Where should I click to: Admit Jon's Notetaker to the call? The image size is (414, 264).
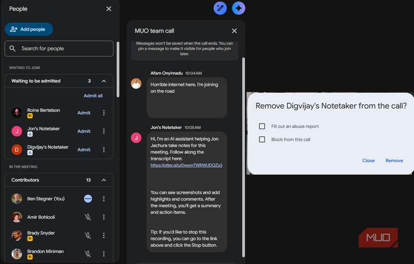pyautogui.click(x=84, y=131)
